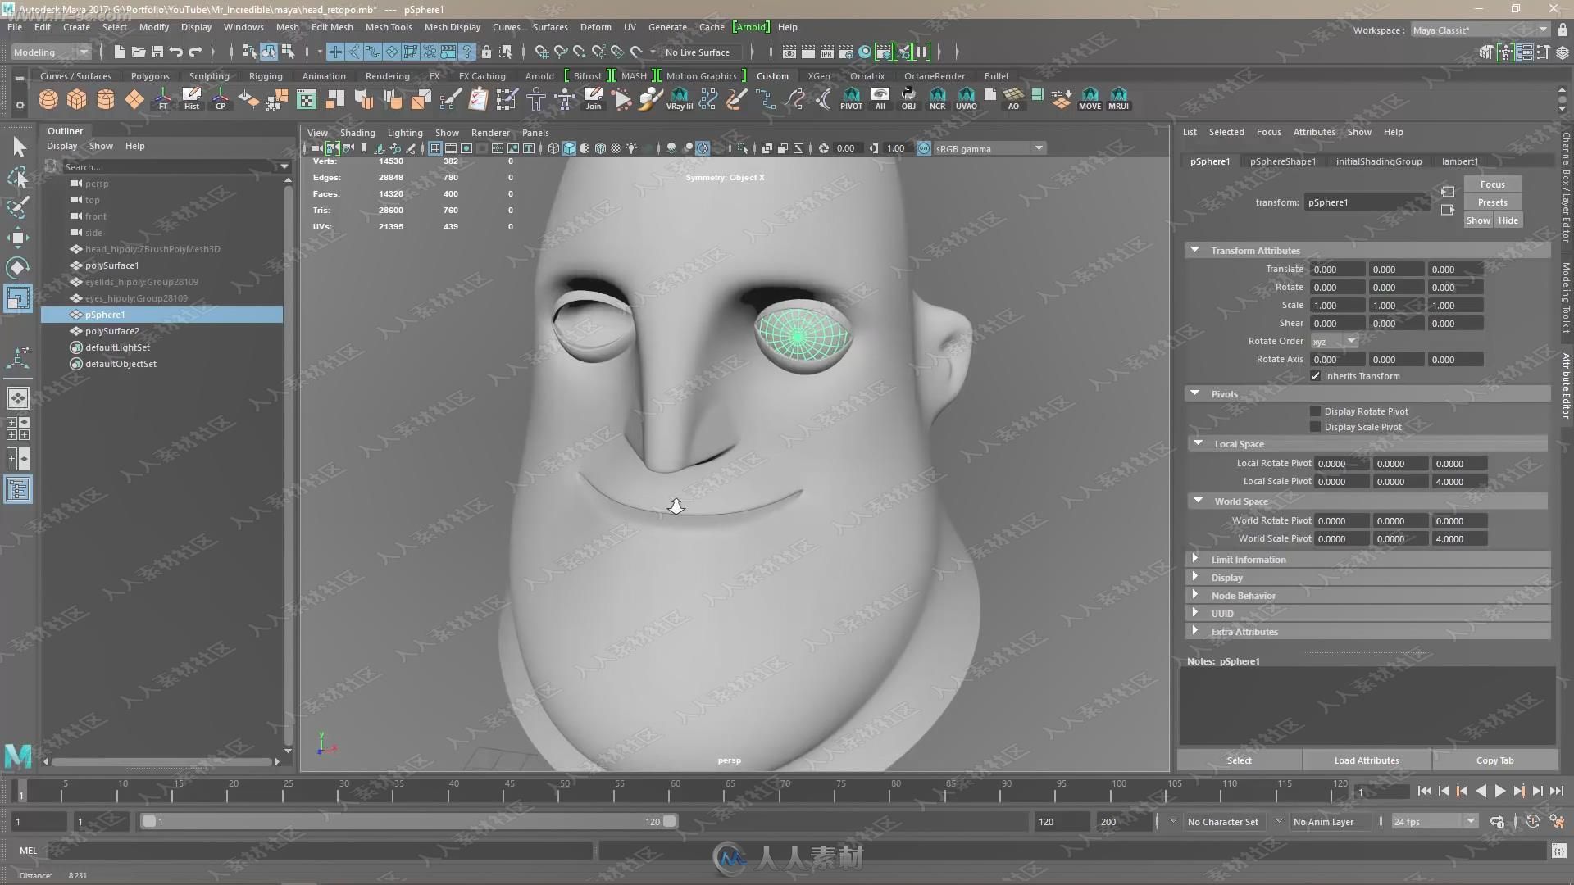Click the Hist shelf button
Viewport: 1574px width, 885px height.
click(192, 100)
